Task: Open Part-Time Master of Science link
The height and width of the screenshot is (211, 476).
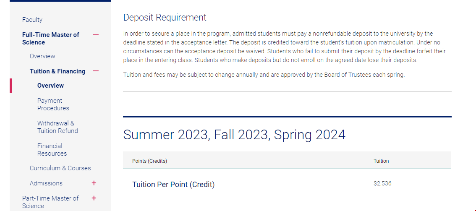Action: point(50,202)
